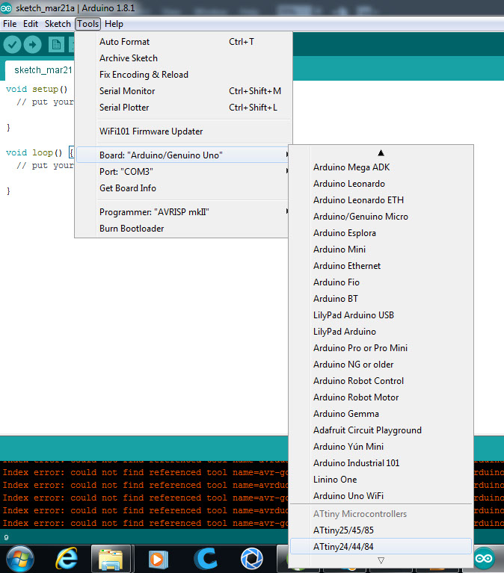The width and height of the screenshot is (504, 573).
Task: Click the void setup() code line
Action: coord(37,89)
